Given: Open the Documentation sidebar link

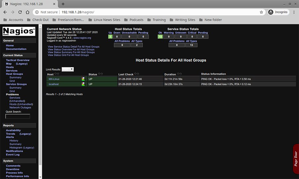Looking at the screenshot, I should [x=16, y=49].
